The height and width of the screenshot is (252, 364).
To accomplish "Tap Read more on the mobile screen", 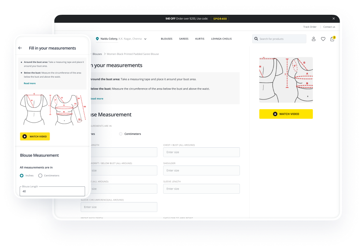I will coord(30,83).
